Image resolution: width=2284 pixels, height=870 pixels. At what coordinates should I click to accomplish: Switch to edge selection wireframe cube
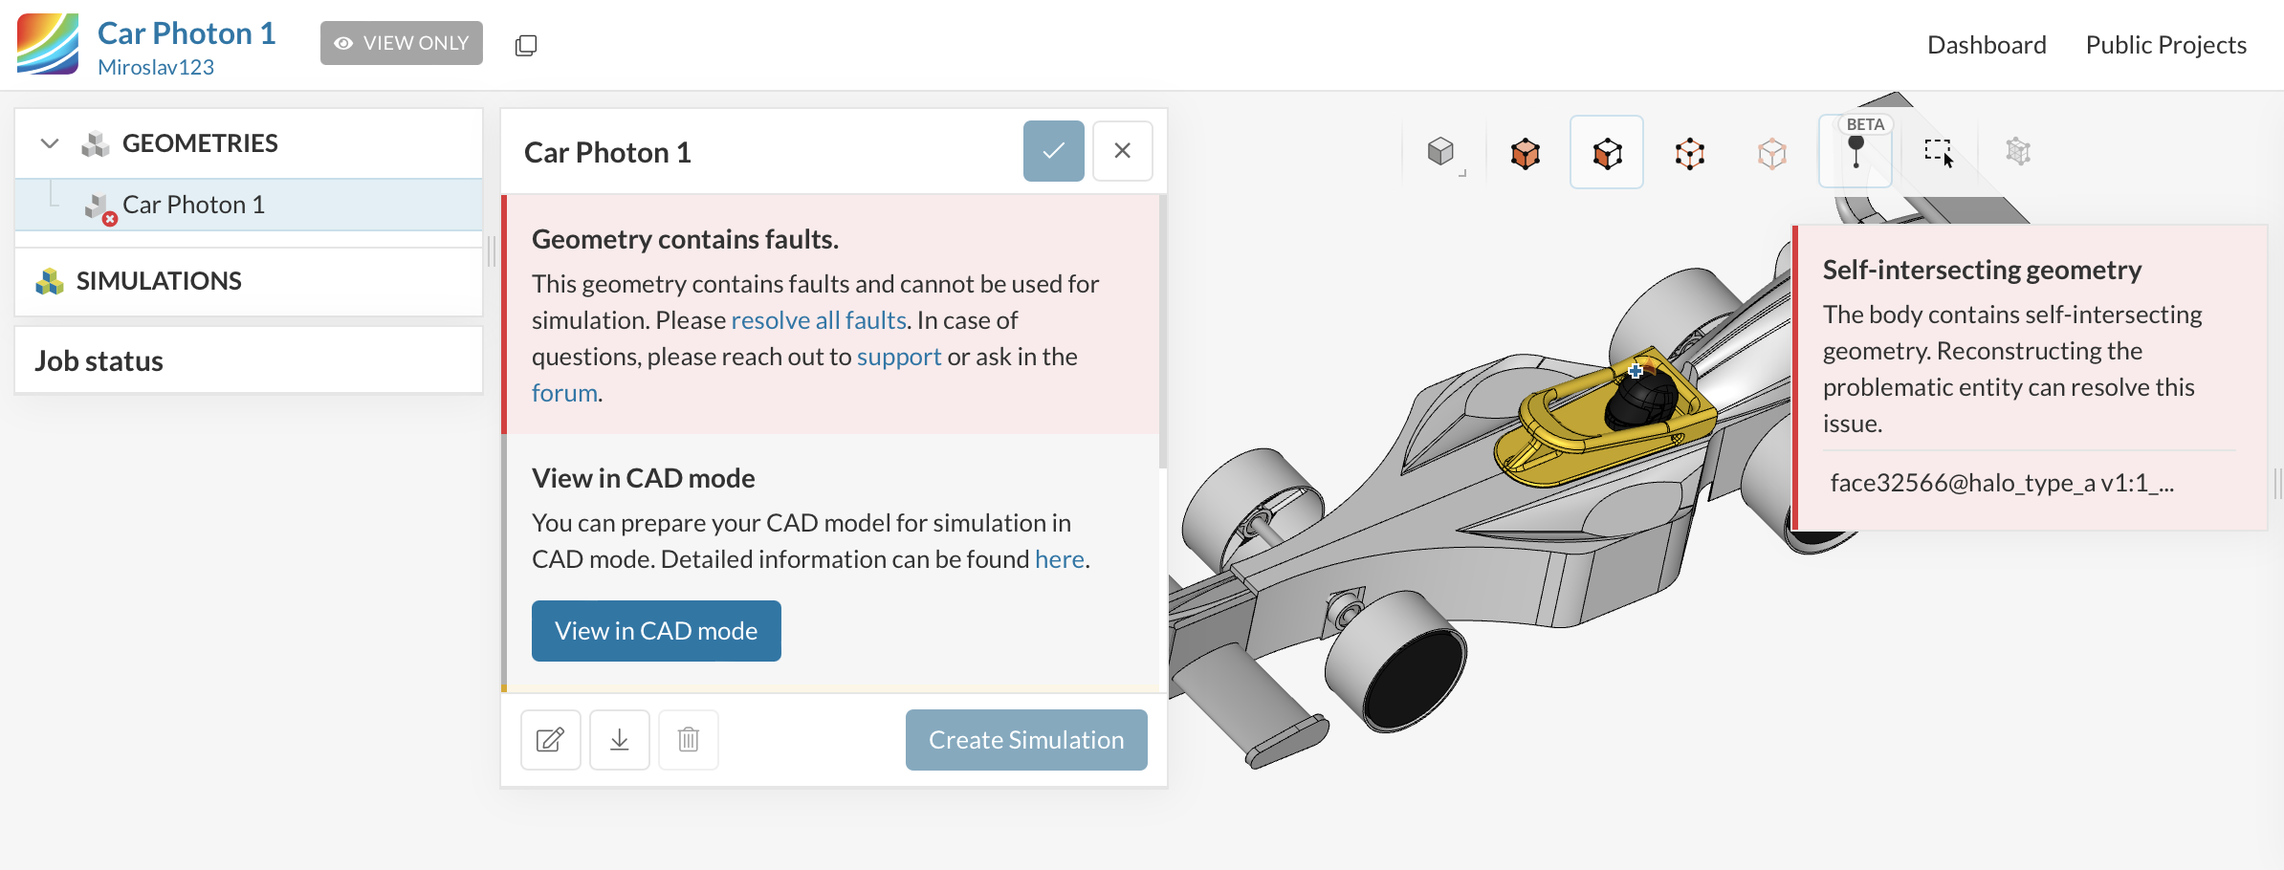pos(1690,153)
